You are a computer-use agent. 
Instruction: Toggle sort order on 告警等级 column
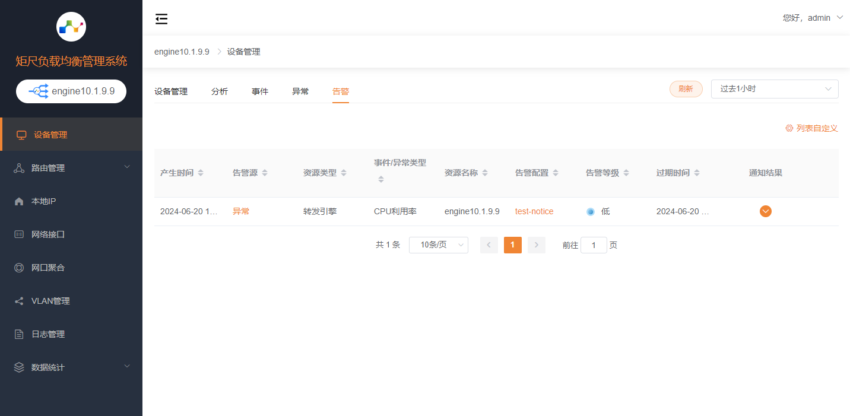626,173
